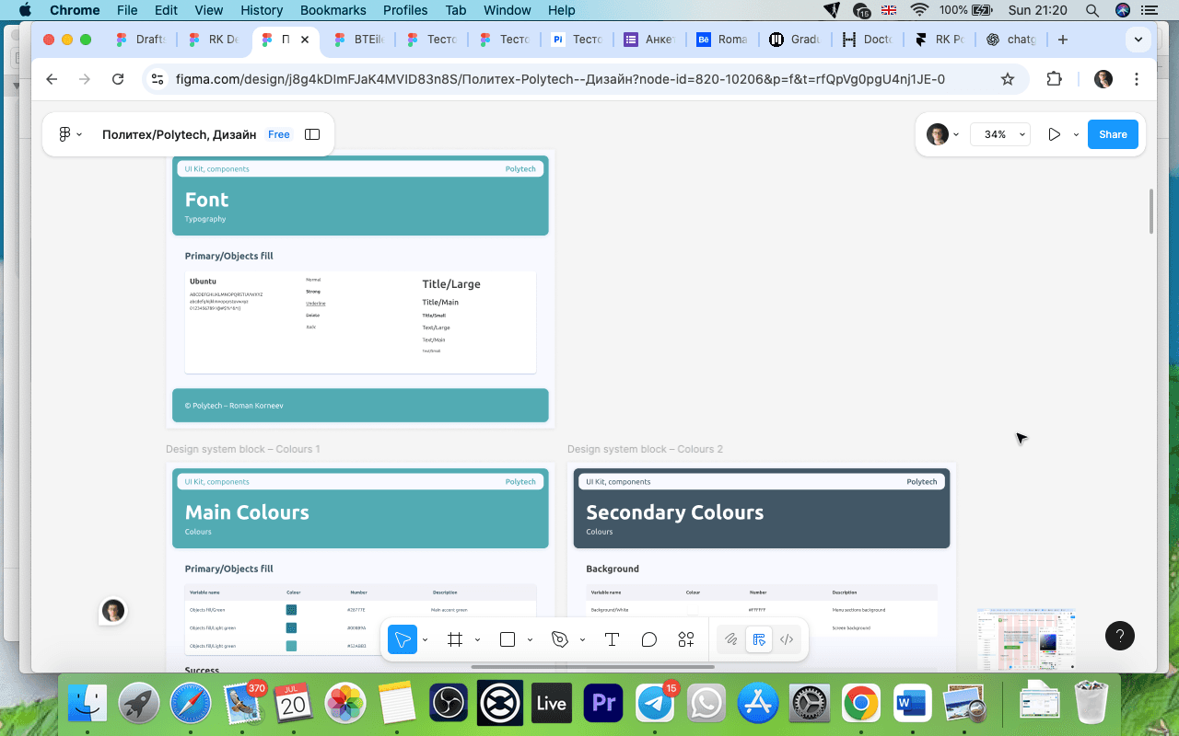
Task: Switch to the Анкет tab
Action: click(650, 40)
